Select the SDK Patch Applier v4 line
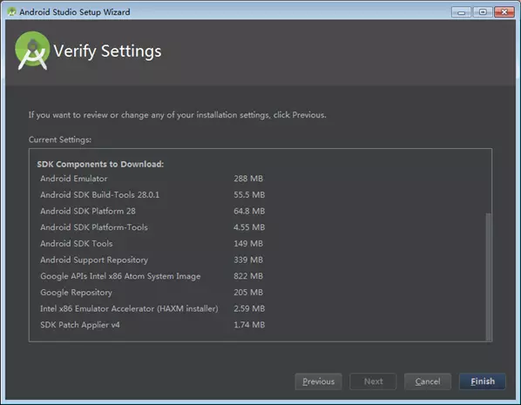The width and height of the screenshot is (521, 405). point(152,325)
